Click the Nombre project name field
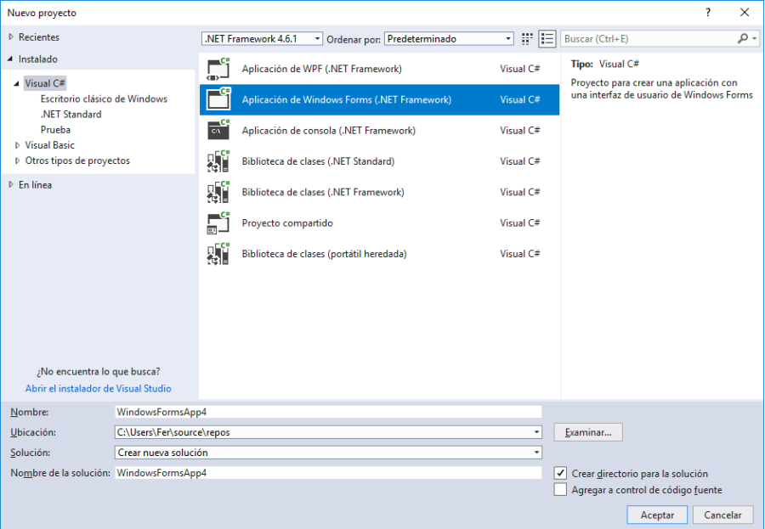 click(328, 412)
